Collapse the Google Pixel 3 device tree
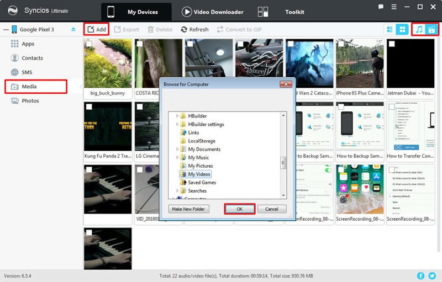Screen dimensions: 442x282 click(x=6, y=30)
